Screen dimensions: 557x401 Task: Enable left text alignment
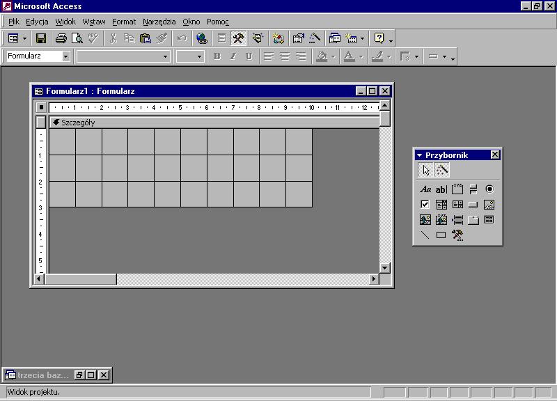(269, 56)
